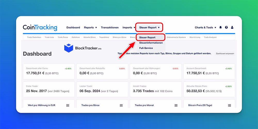Click Trades pro Monat title
This screenshot has width=258, height=129.
[144, 105]
